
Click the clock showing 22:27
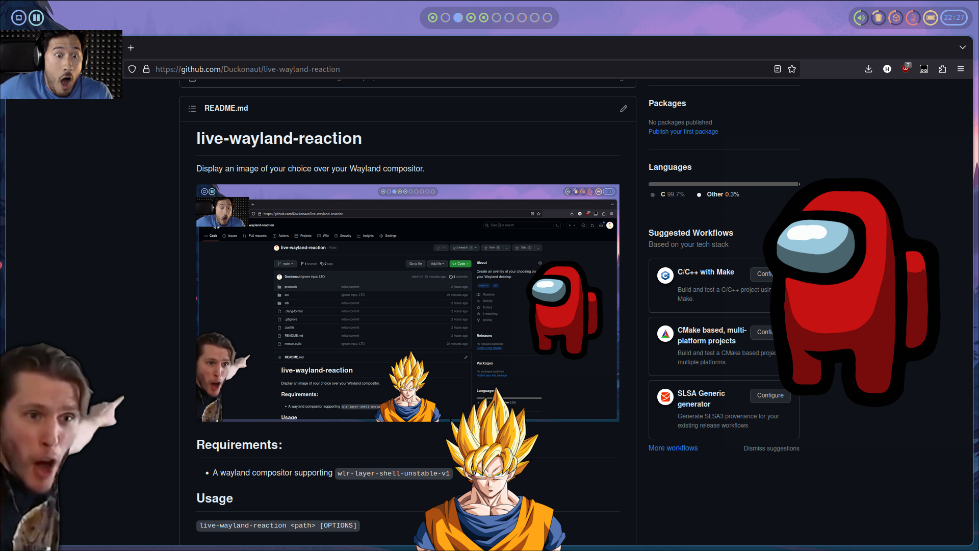pyautogui.click(x=954, y=18)
